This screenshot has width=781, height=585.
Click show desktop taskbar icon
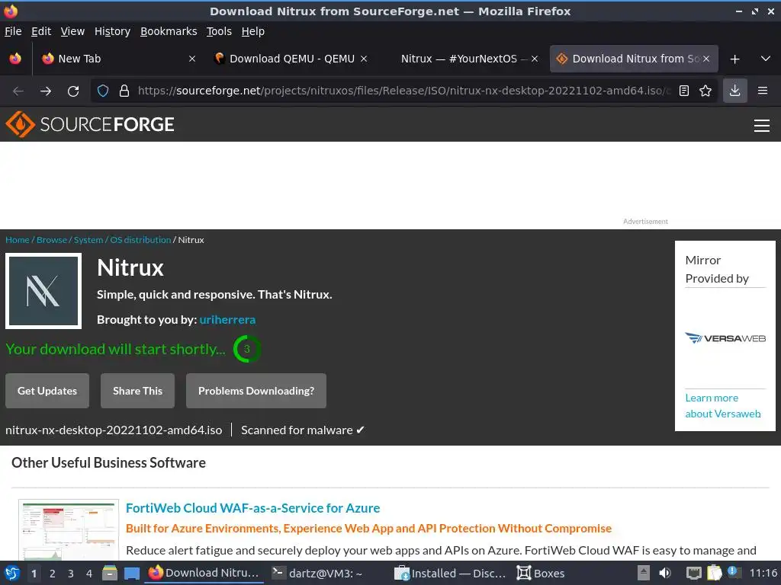point(132,574)
